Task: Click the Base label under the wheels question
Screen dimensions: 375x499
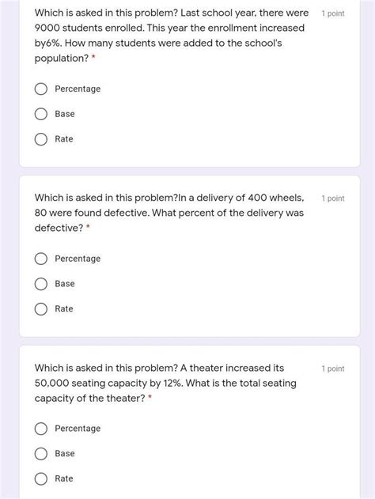Action: tap(65, 284)
